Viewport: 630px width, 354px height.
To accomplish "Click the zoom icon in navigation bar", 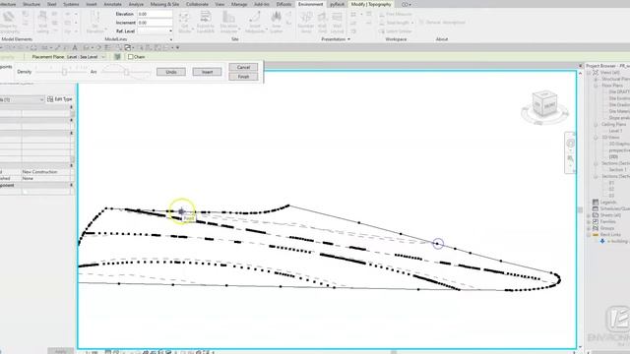I will pyautogui.click(x=570, y=159).
